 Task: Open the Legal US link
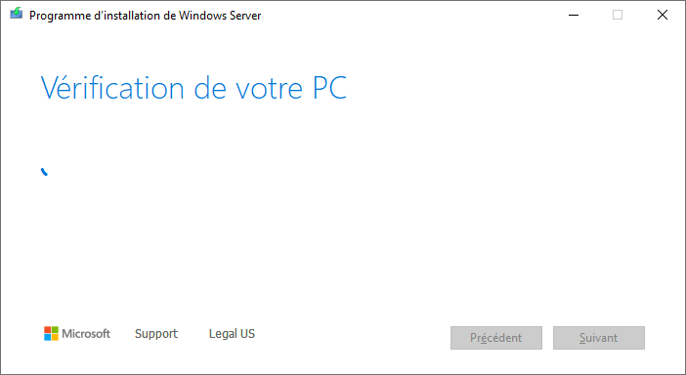[232, 334]
